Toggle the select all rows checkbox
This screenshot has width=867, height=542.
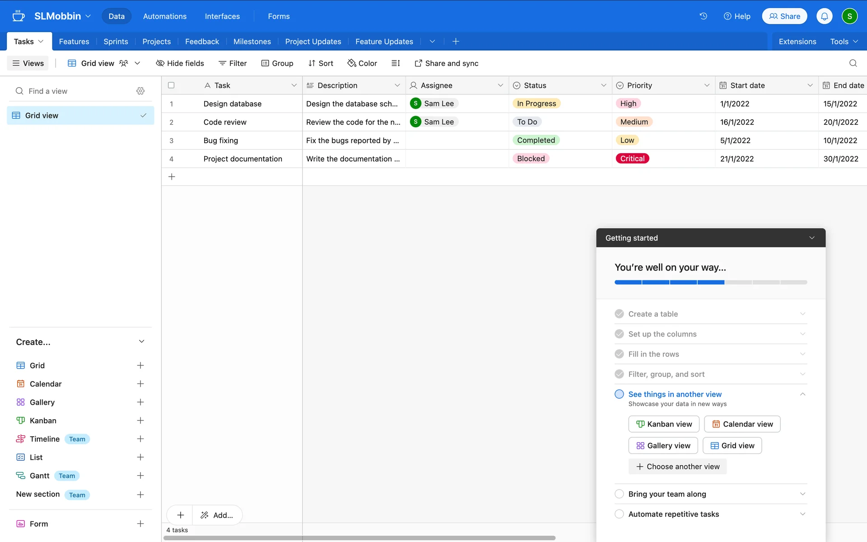point(171,85)
